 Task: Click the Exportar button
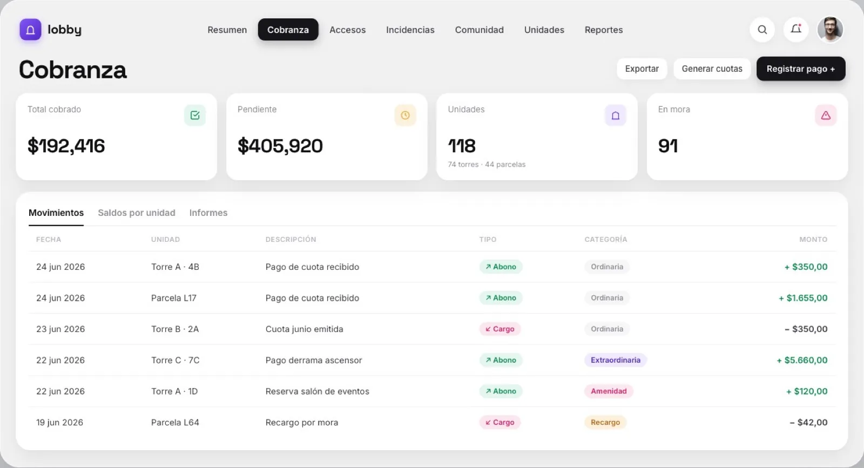click(x=642, y=69)
